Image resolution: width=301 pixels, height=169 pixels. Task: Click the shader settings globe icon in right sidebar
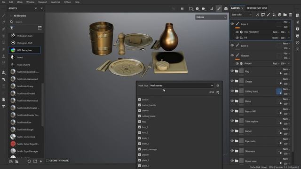pyautogui.click(x=298, y=36)
